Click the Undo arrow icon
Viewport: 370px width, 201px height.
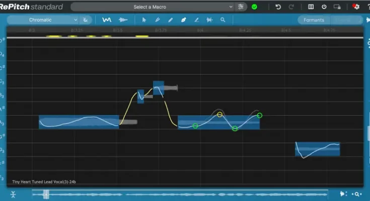278,7
